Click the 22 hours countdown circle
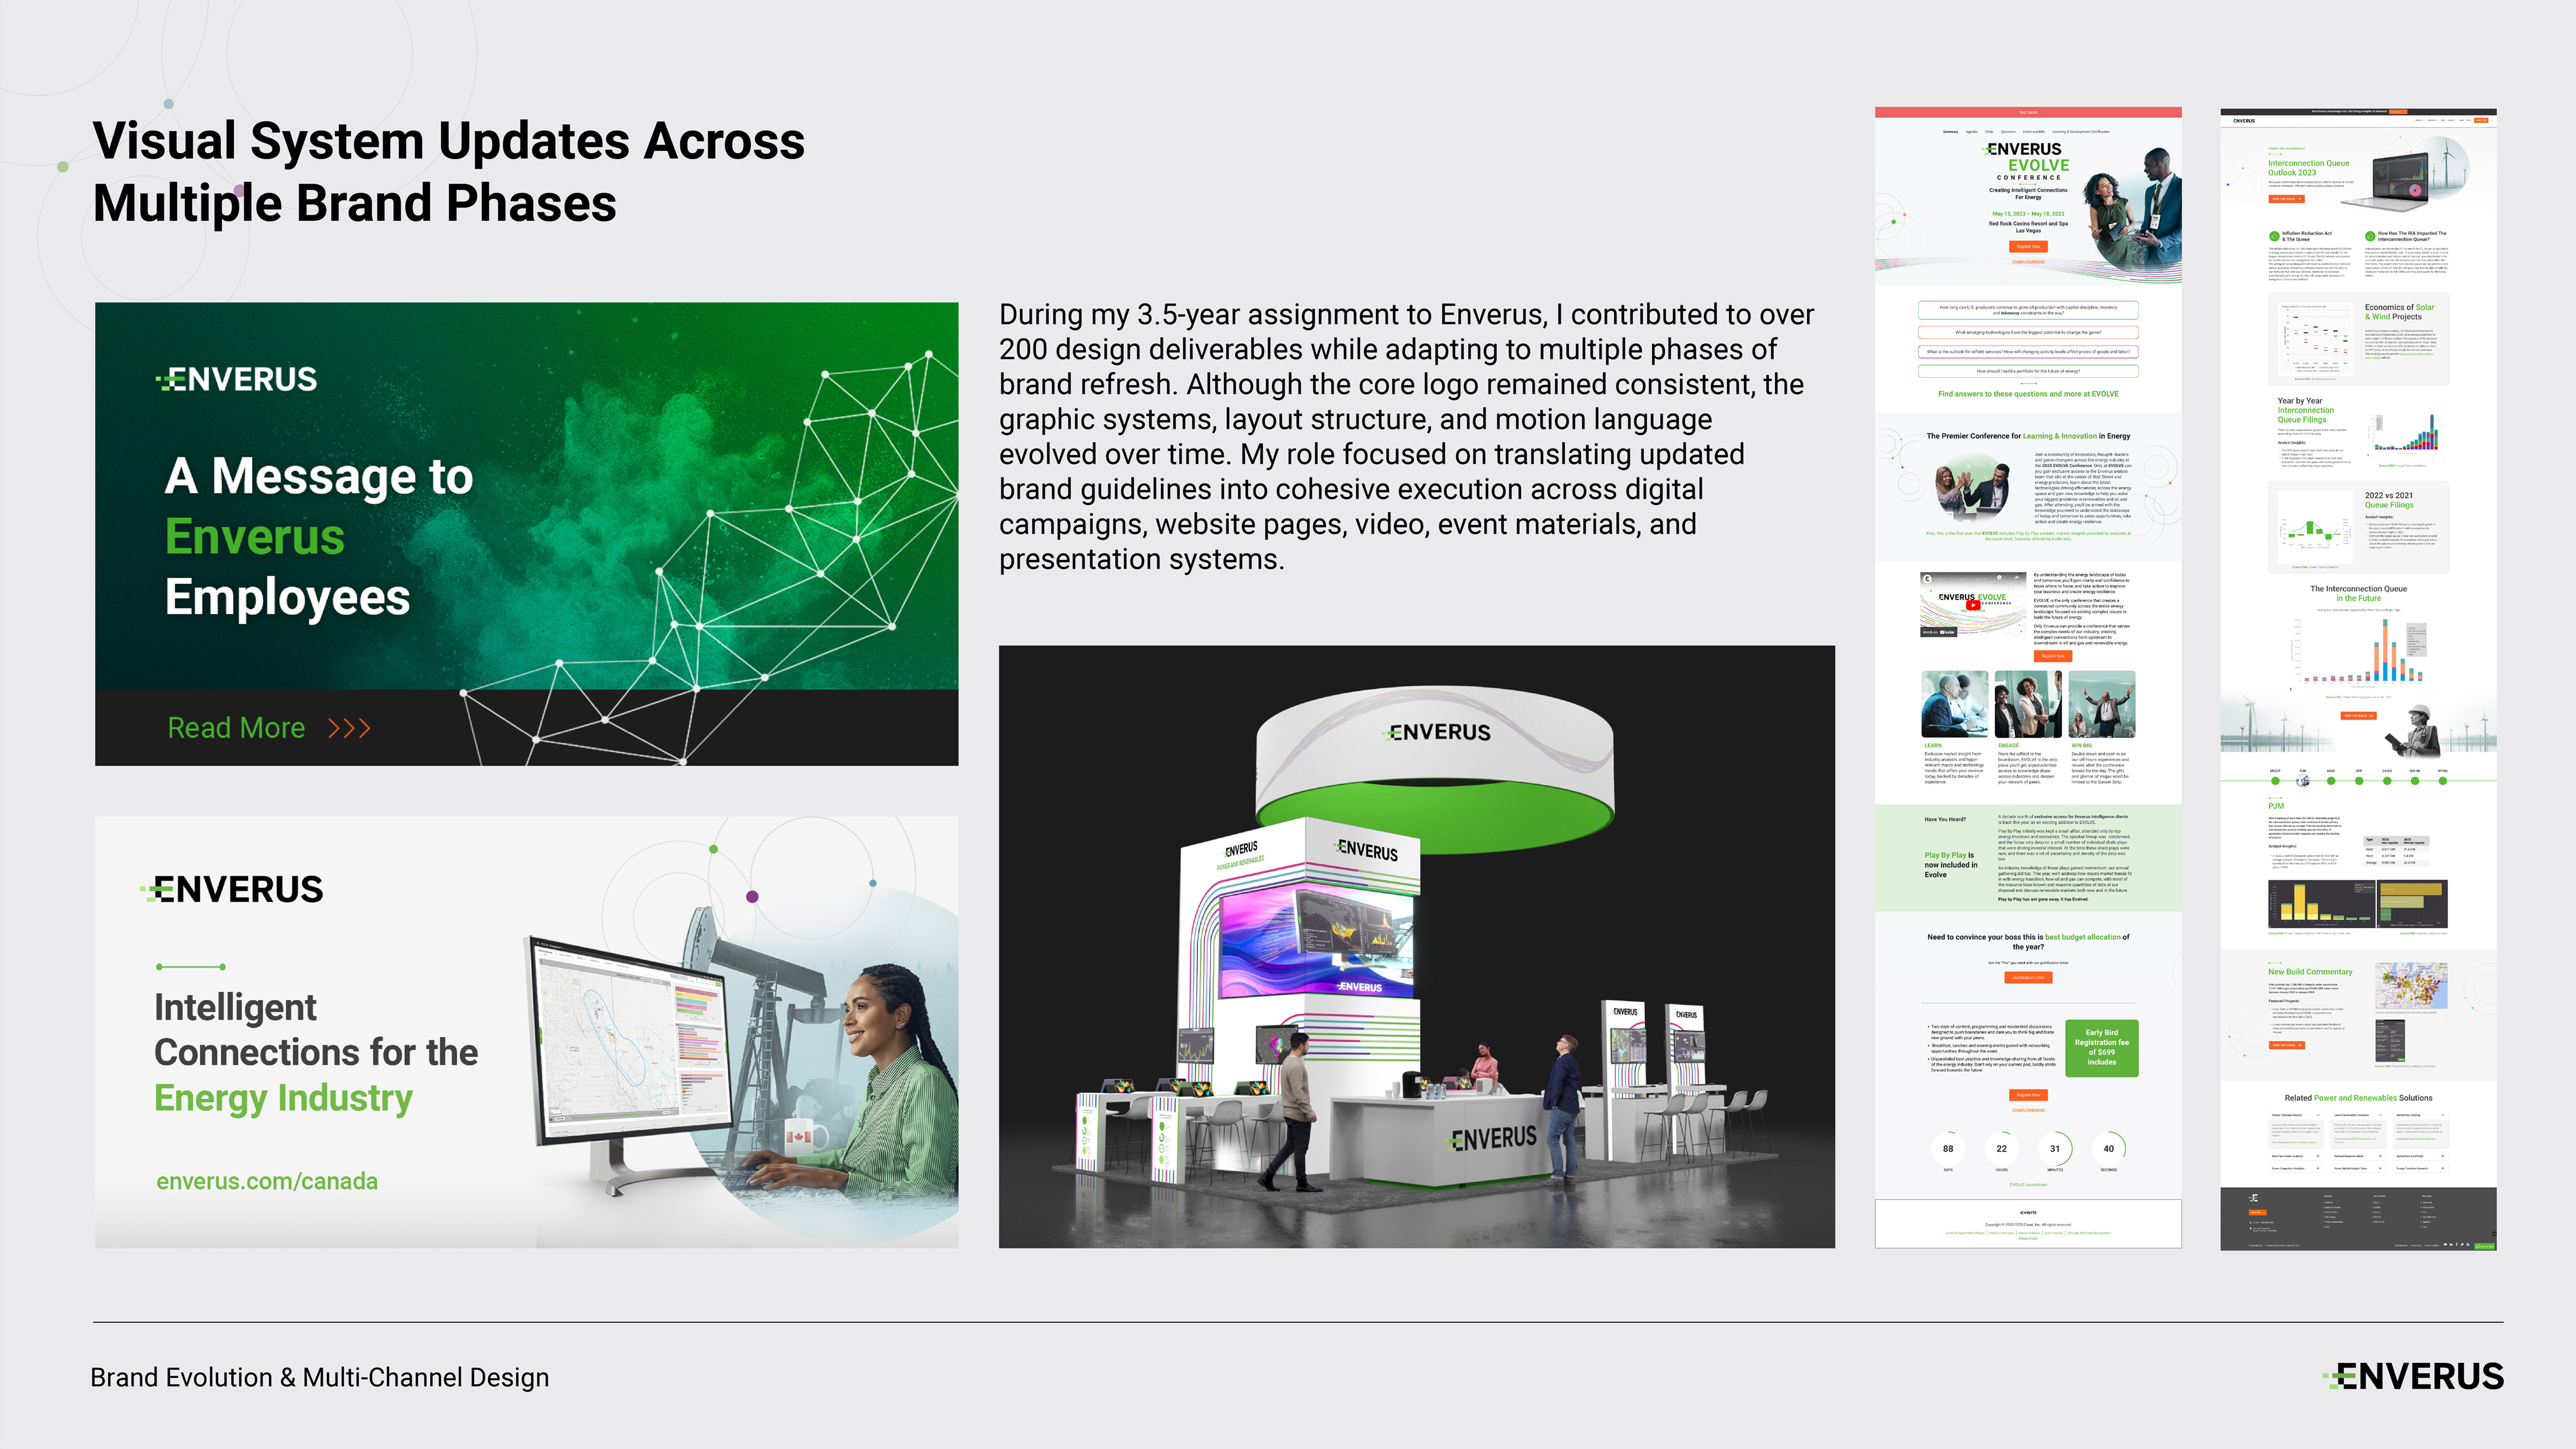 point(2001,1148)
